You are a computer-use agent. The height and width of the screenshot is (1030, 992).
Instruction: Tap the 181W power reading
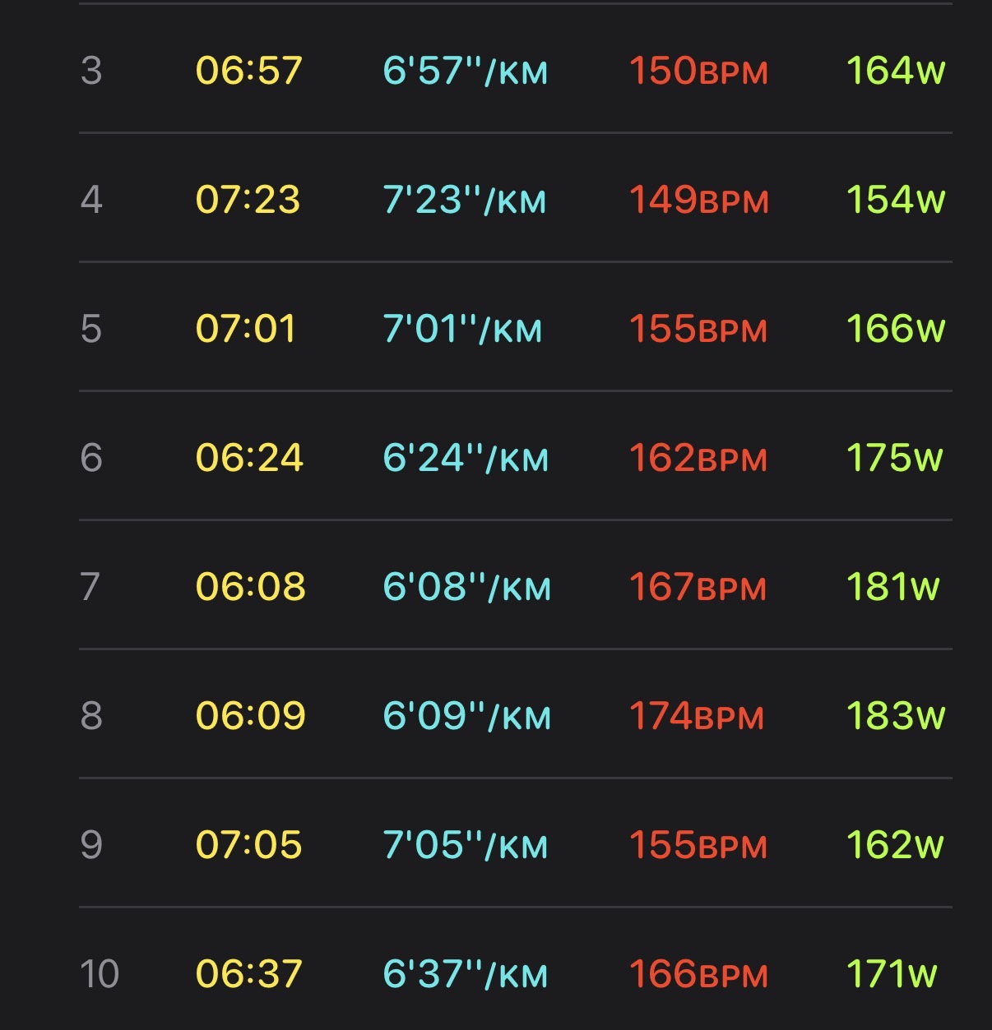892,587
